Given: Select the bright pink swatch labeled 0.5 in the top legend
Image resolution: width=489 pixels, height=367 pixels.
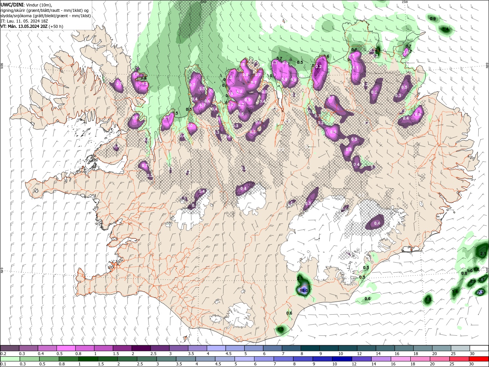Looking at the screenshot, I should 66,348.
